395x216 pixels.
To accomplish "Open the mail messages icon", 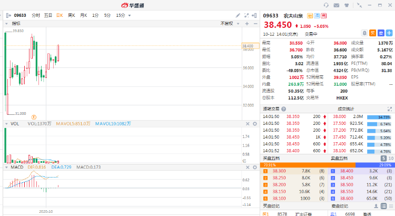I will pos(337,5).
